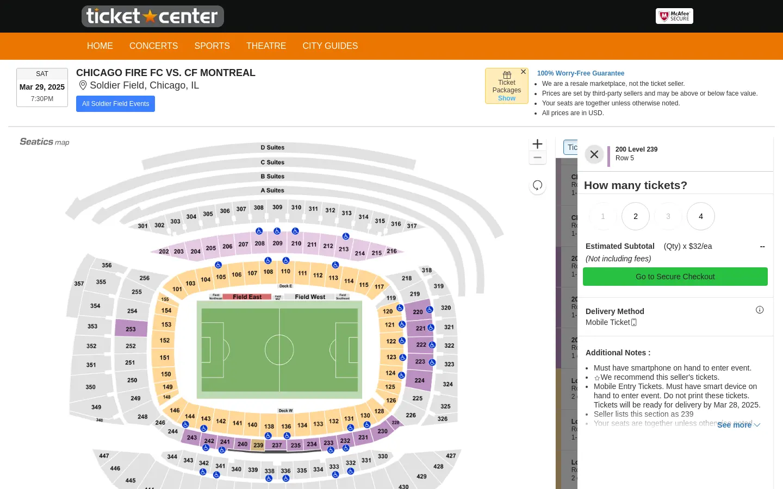Click the Delivery Method info icon
783x489 pixels.
760,310
